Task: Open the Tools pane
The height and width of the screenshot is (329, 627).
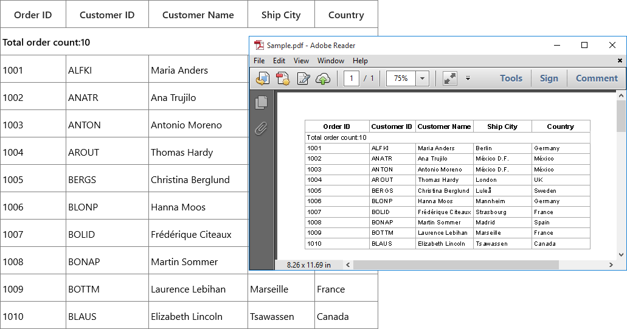Action: coord(511,78)
